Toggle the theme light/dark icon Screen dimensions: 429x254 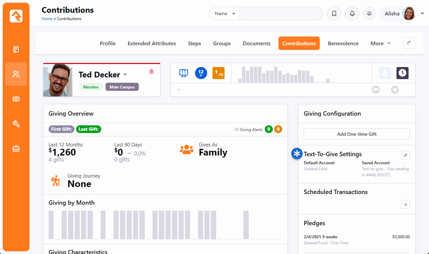click(369, 14)
